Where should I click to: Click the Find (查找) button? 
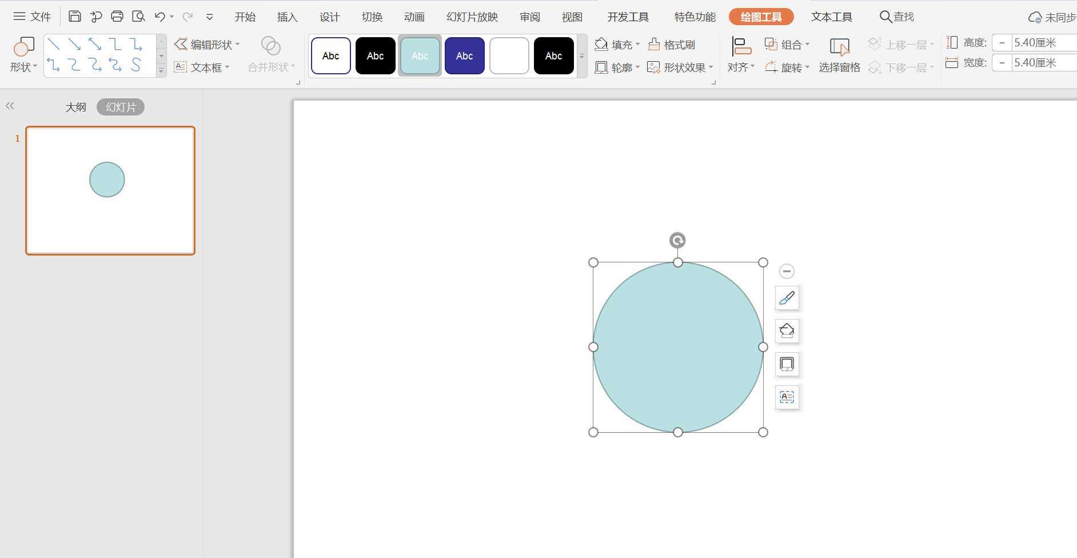896,17
